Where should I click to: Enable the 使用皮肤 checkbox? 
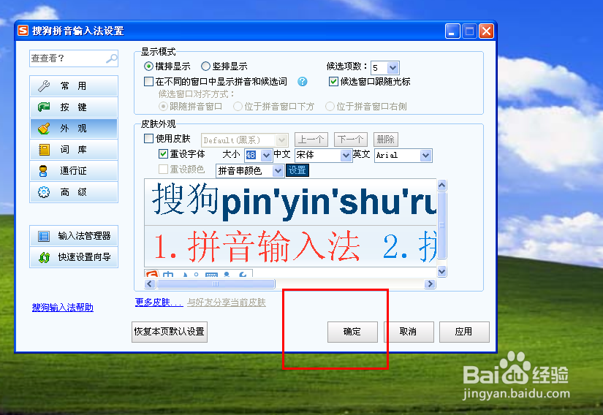148,138
